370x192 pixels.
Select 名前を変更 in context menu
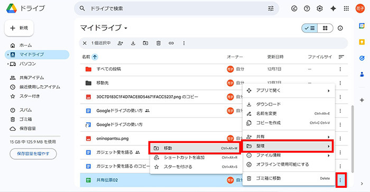(x=289, y=114)
